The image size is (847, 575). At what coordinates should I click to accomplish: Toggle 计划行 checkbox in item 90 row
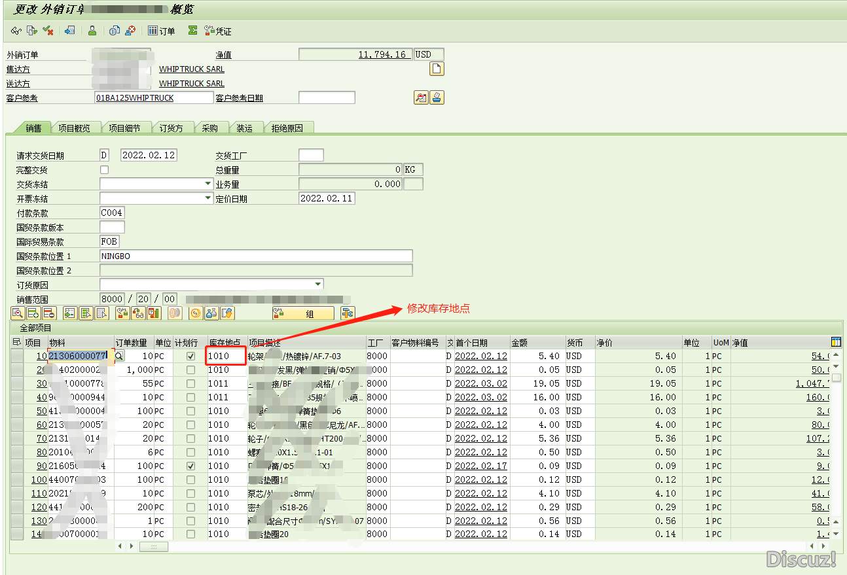point(190,466)
